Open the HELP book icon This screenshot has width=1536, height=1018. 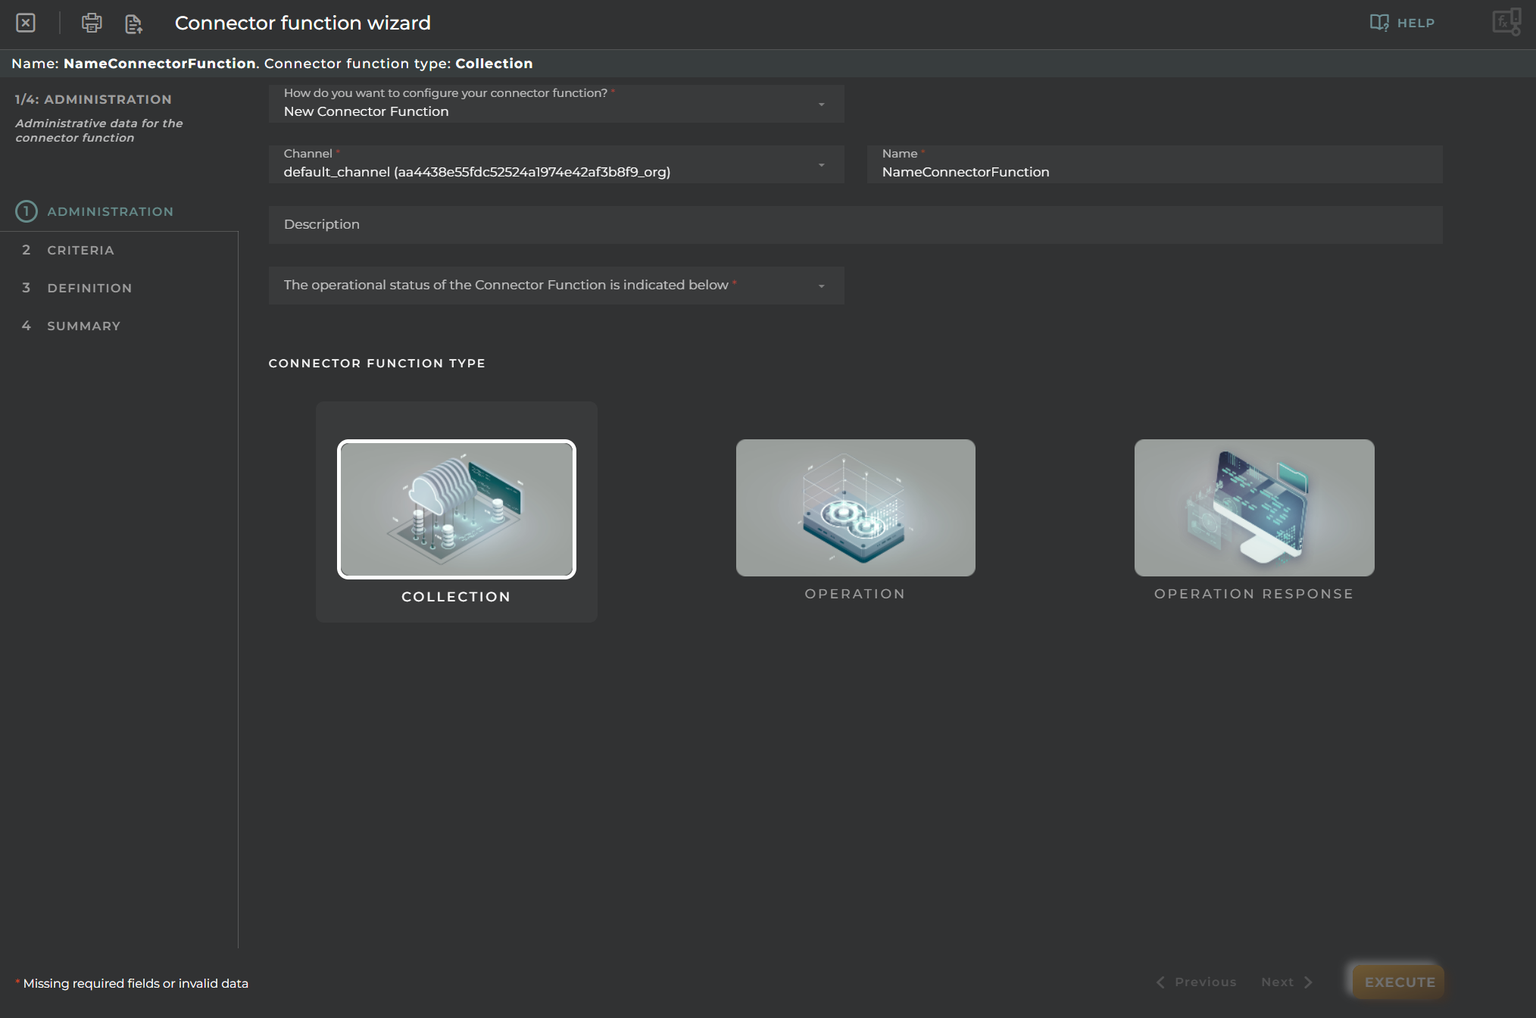(x=1379, y=23)
